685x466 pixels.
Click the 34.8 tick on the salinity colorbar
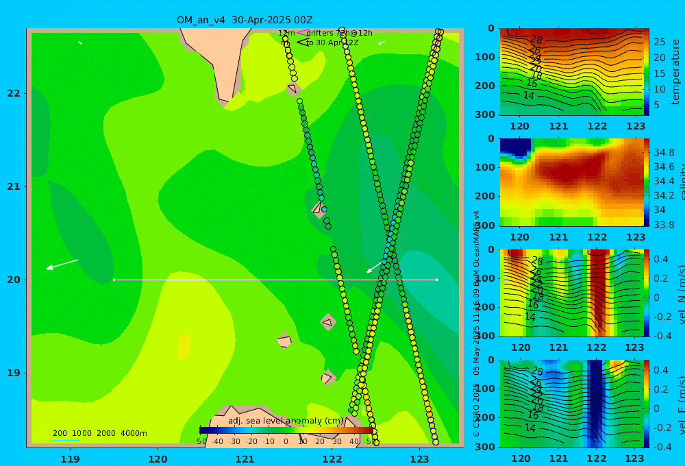click(664, 153)
